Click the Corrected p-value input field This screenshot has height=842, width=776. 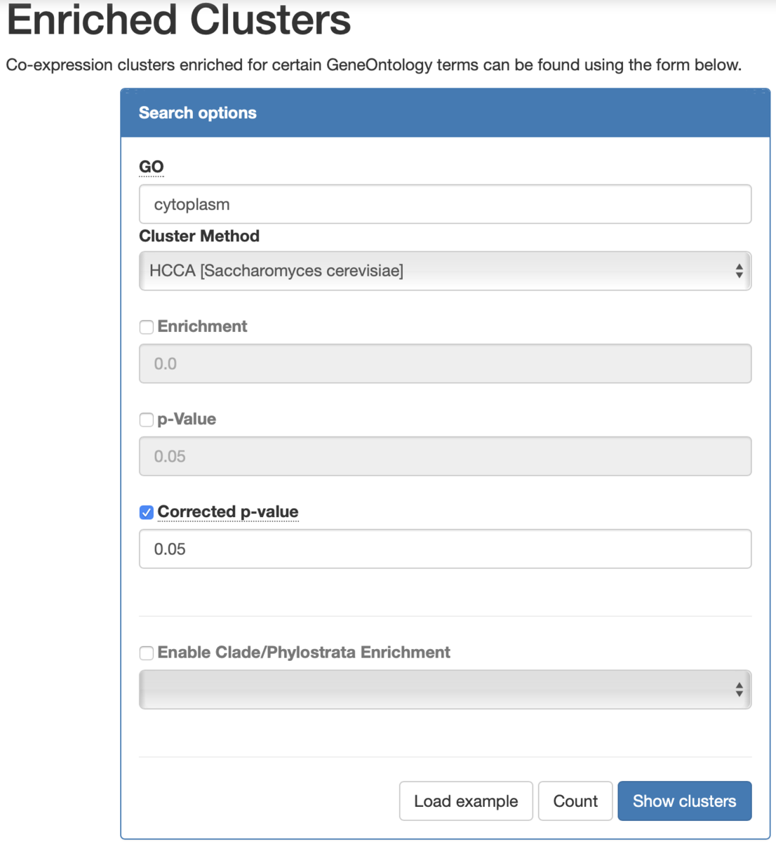point(445,549)
